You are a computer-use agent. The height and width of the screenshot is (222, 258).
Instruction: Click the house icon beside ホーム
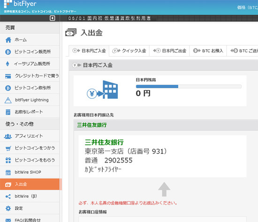click(8, 40)
